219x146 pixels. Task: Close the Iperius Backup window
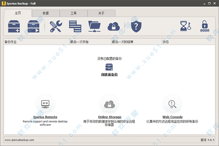(x=215, y=3)
